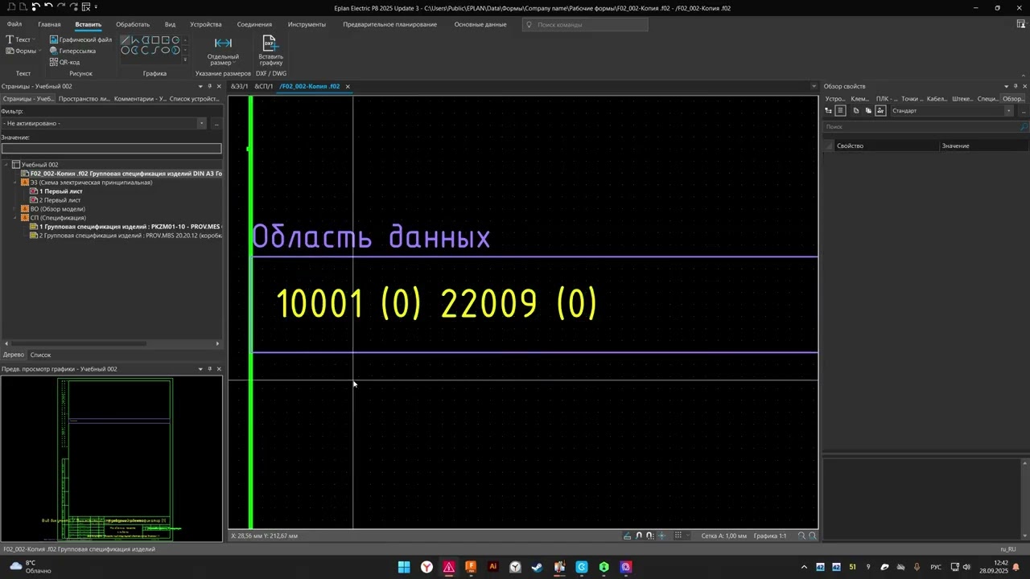The image size is (1030, 579).
Task: Select 'ВО (Обзор модели)' in the tree
Action: [x=53, y=208]
